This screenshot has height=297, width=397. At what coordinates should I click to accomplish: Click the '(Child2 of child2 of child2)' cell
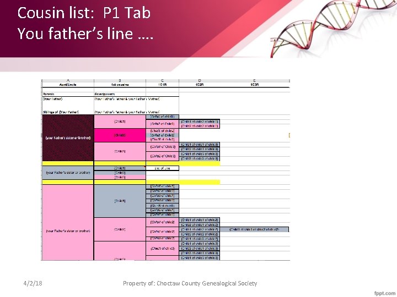[200, 234]
